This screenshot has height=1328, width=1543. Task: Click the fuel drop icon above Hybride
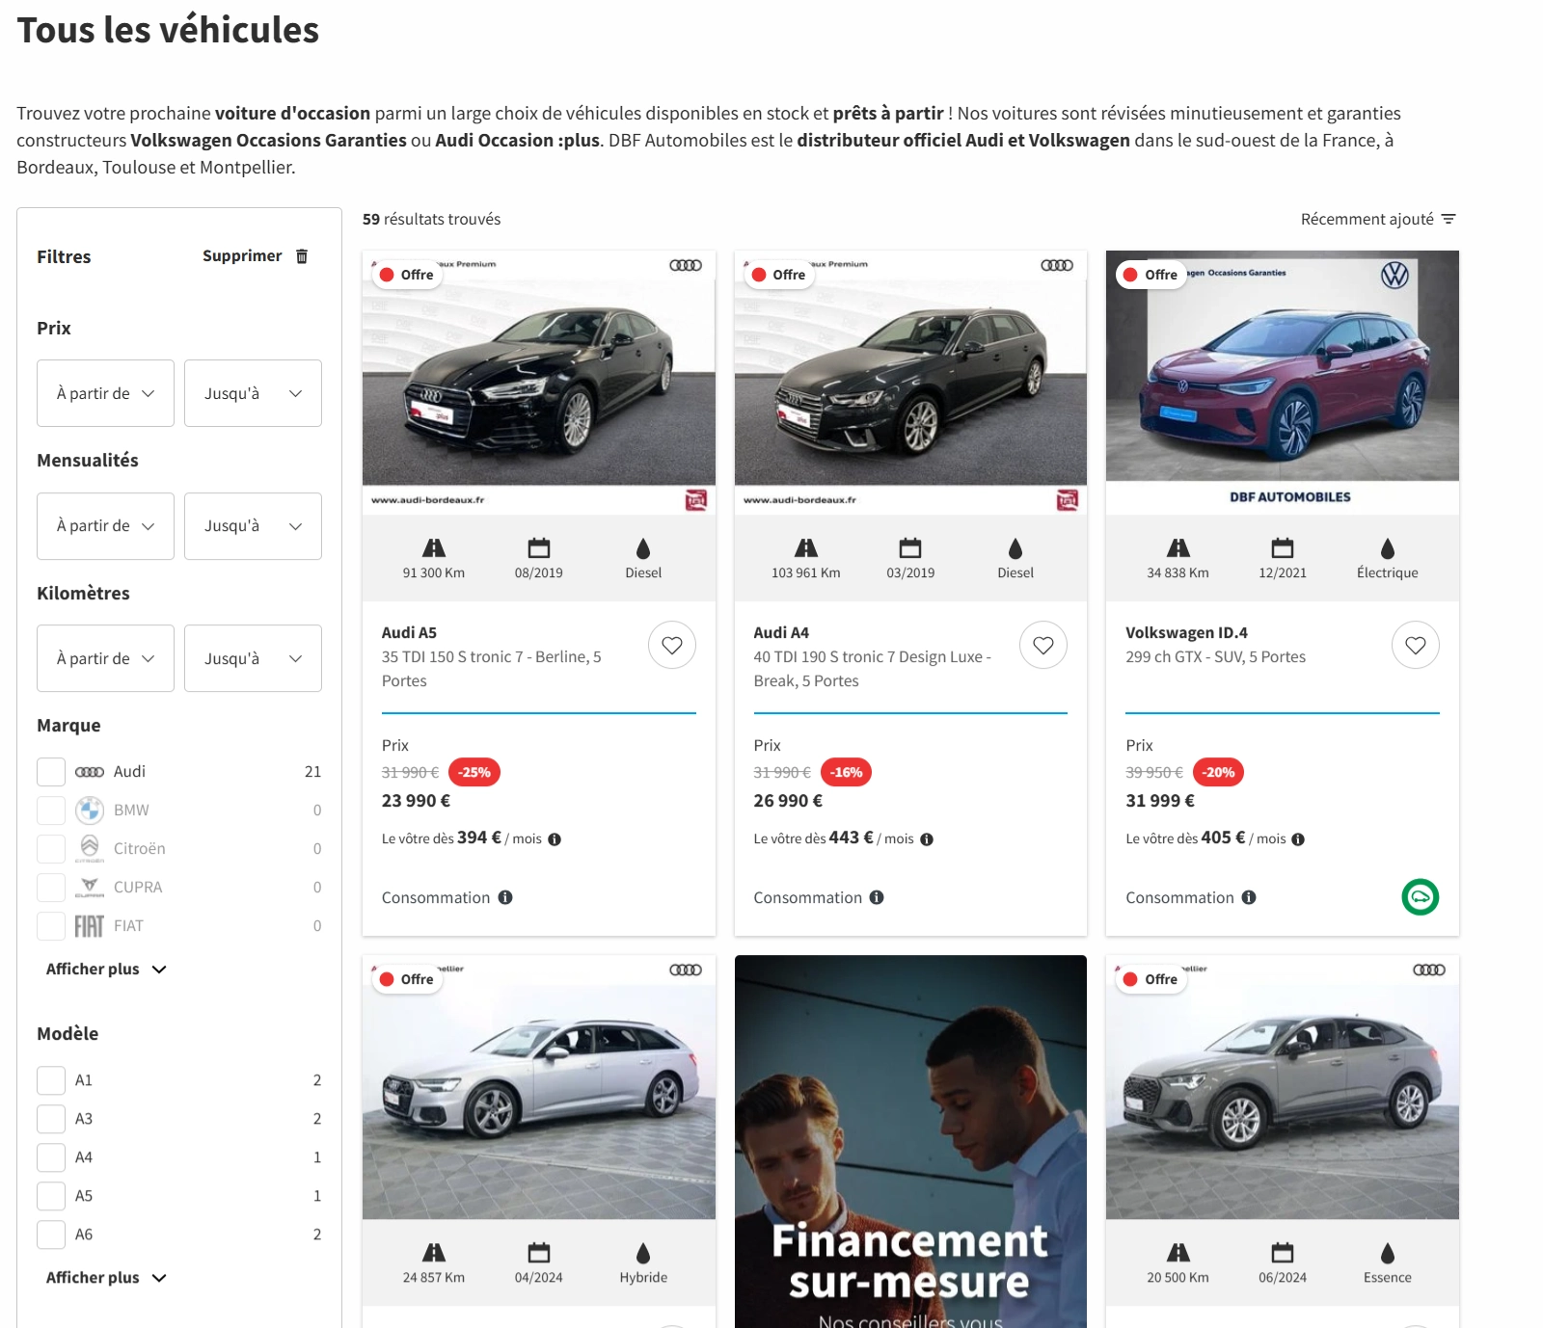[643, 1253]
